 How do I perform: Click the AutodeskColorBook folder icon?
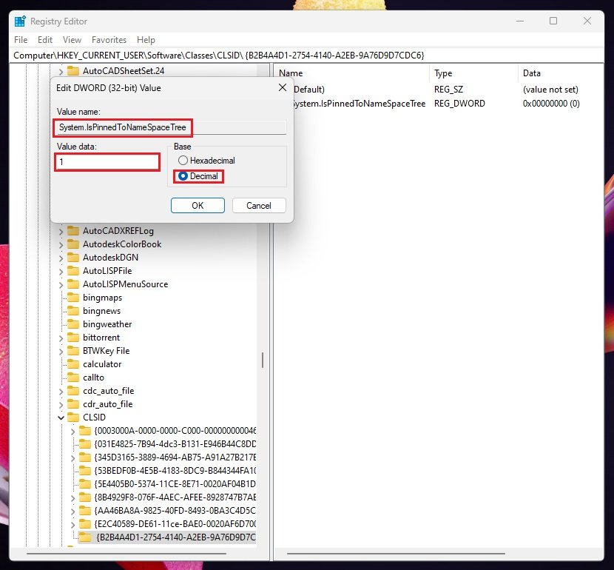tap(73, 244)
